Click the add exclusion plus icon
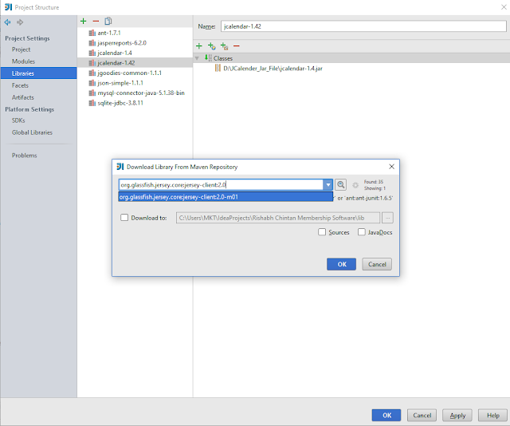Image resolution: width=510 pixels, height=426 pixels. coord(224,46)
